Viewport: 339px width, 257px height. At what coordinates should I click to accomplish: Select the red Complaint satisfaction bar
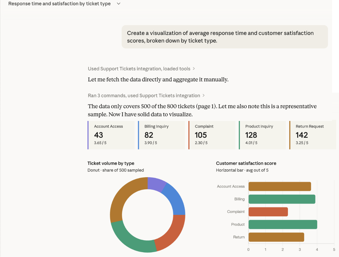(268, 212)
